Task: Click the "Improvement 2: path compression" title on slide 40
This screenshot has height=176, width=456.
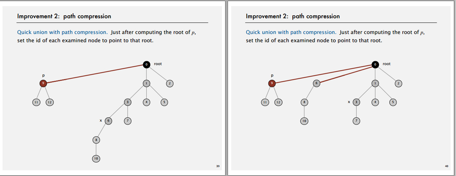Action: click(x=293, y=16)
